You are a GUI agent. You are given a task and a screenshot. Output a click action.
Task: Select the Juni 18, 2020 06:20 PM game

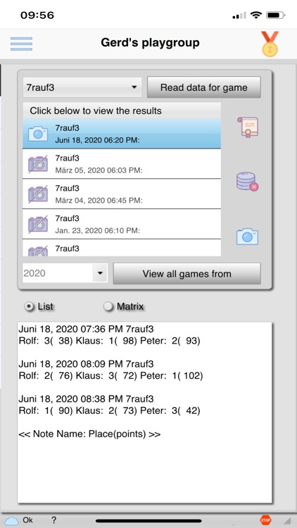click(x=122, y=134)
